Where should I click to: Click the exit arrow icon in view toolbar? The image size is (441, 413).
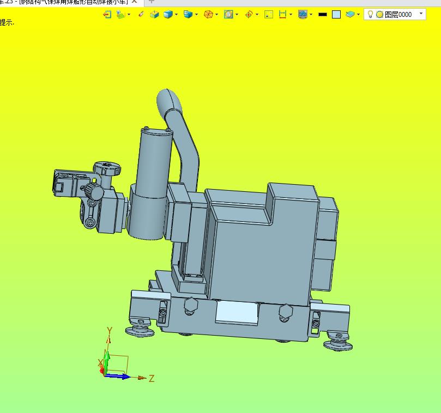pyautogui.click(x=107, y=14)
